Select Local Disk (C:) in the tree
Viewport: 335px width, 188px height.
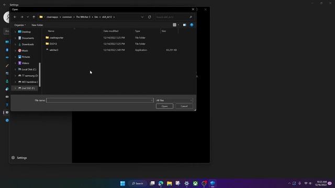tap(29, 69)
